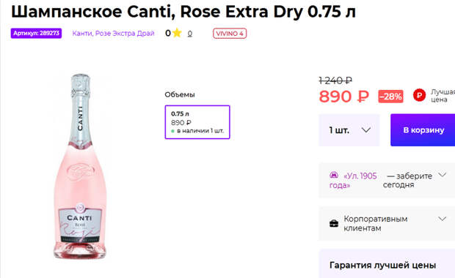Click the metro station icon

coord(334,175)
